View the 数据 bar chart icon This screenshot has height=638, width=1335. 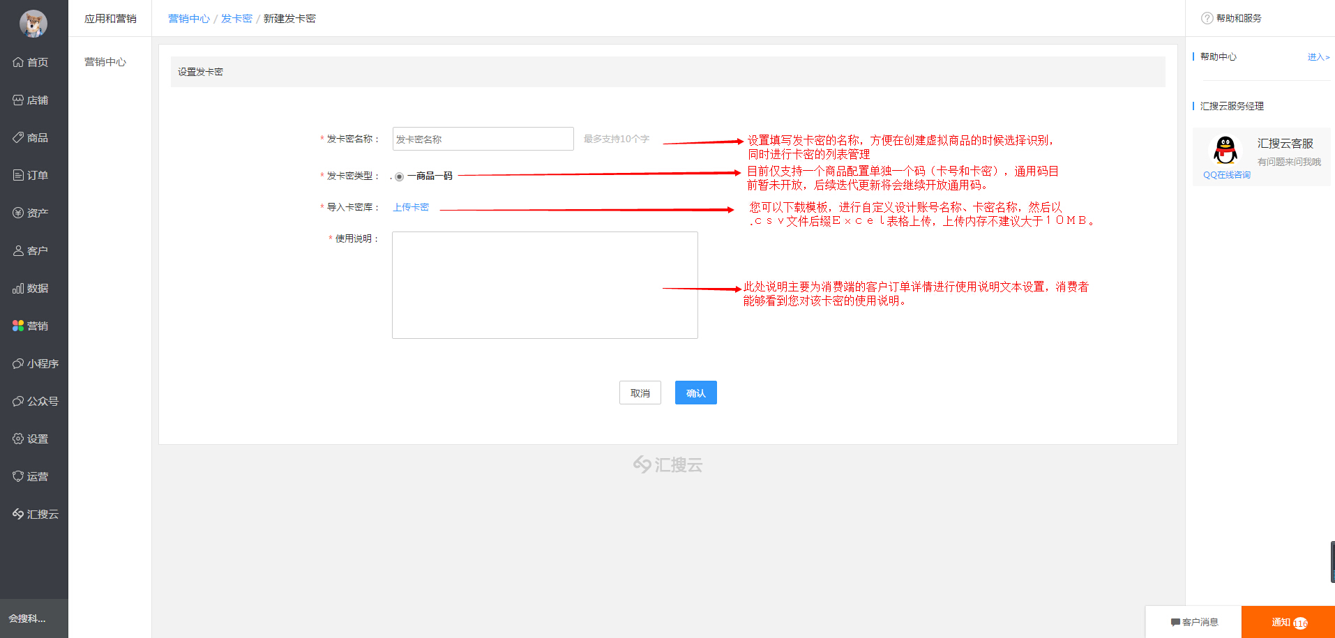tap(18, 288)
